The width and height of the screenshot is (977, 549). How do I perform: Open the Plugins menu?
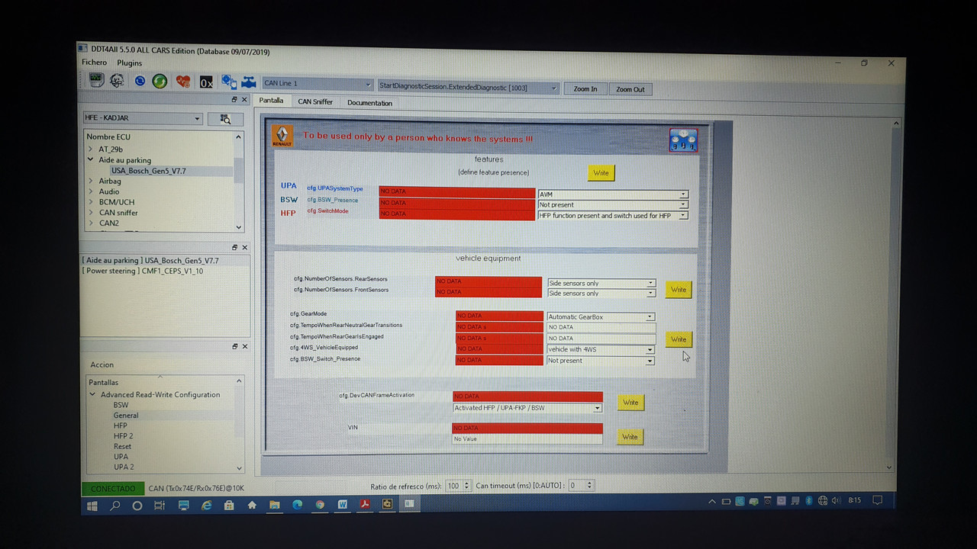click(130, 63)
